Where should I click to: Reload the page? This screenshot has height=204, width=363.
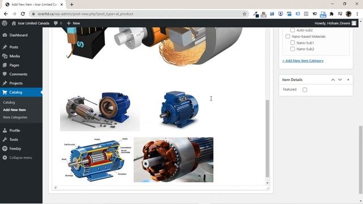coord(23,14)
